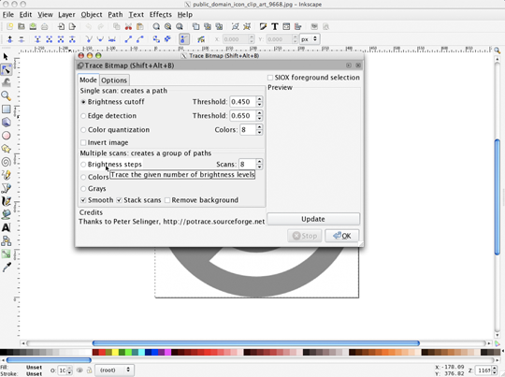Click the Print icon in toolbar

(x=45, y=26)
